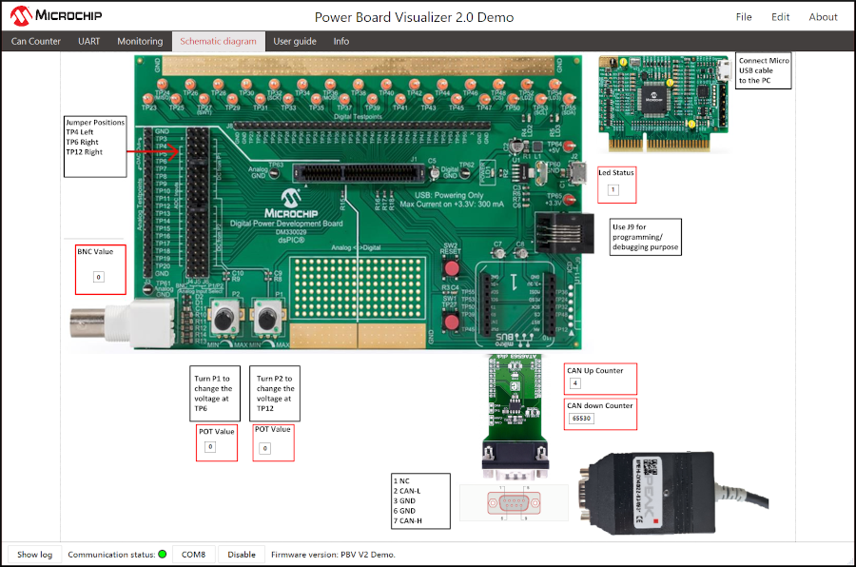Click the 'Connect Micro USB cable' note
856x567 pixels.
click(763, 70)
